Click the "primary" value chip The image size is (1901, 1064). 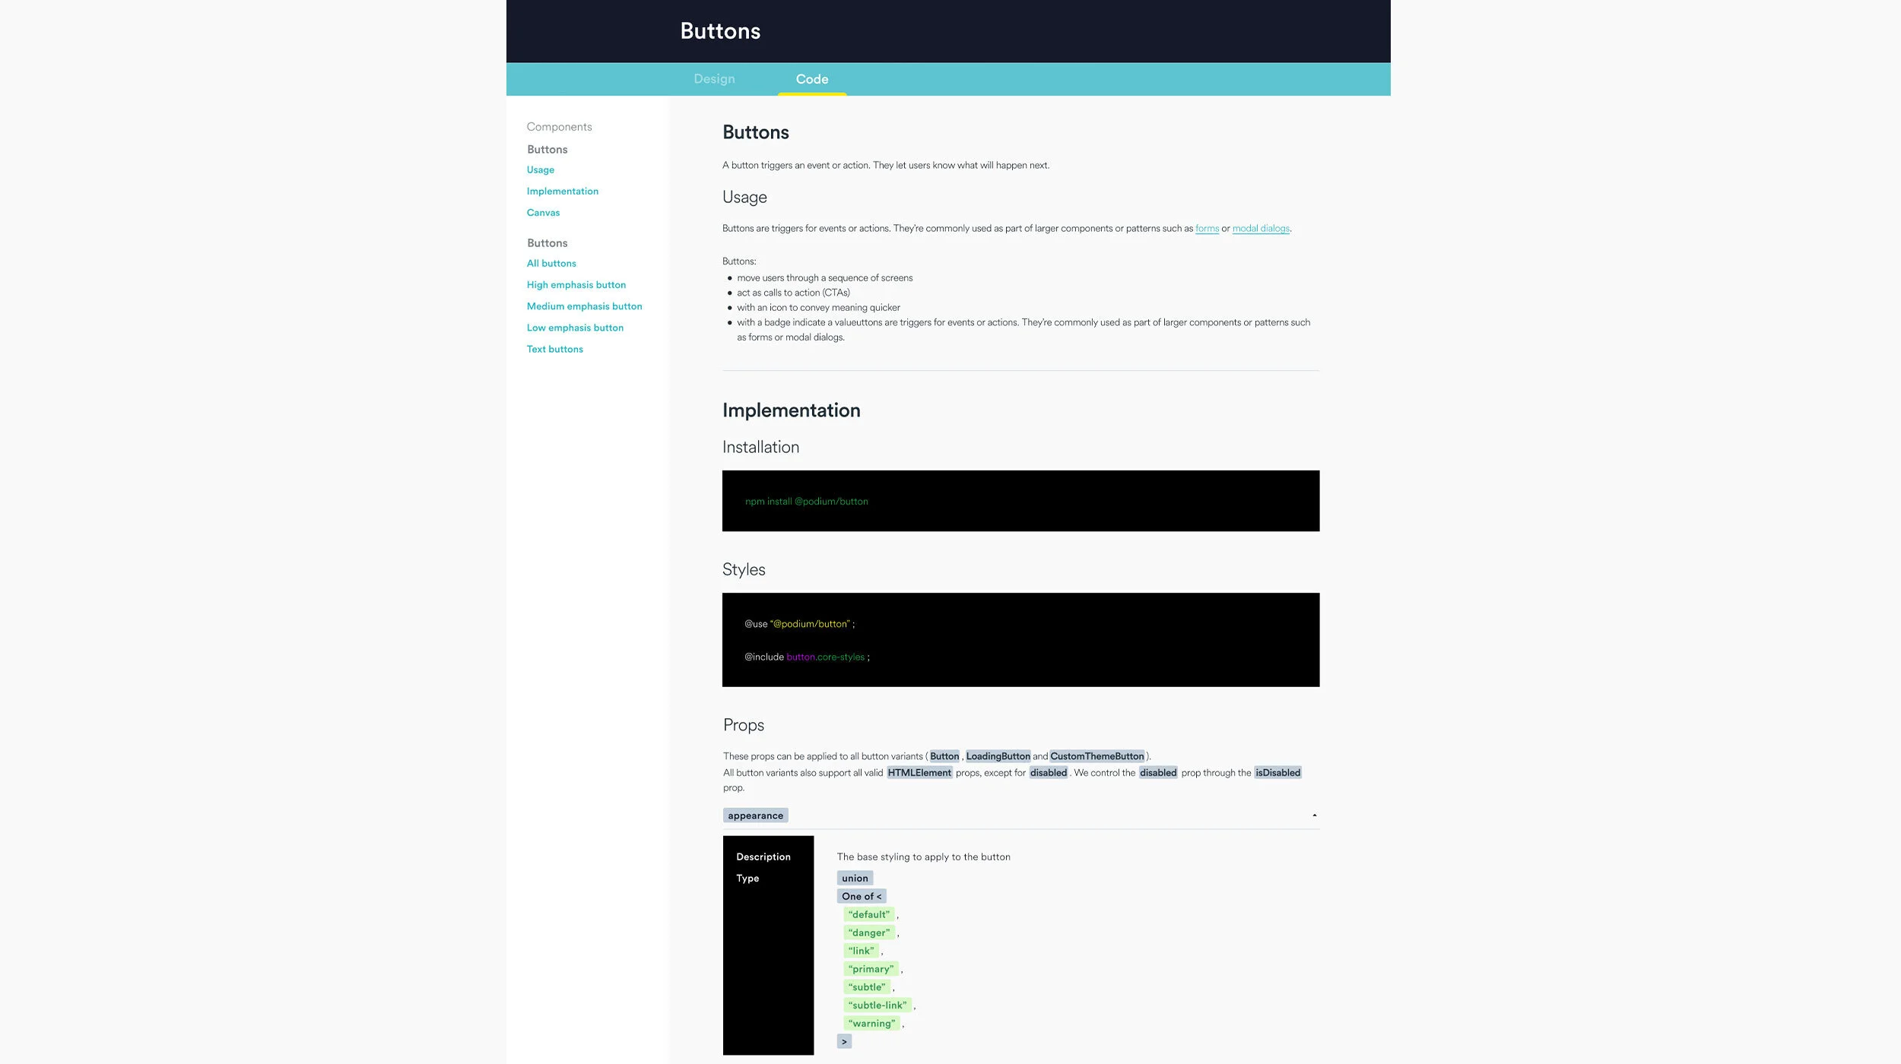tap(871, 969)
